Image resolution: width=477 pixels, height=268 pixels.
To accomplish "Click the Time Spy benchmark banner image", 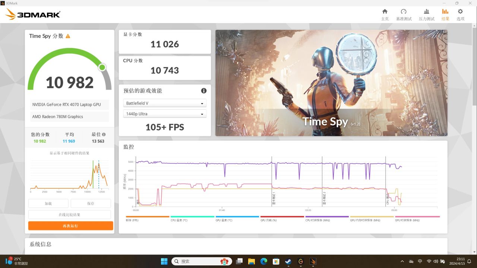I will click(x=331, y=83).
